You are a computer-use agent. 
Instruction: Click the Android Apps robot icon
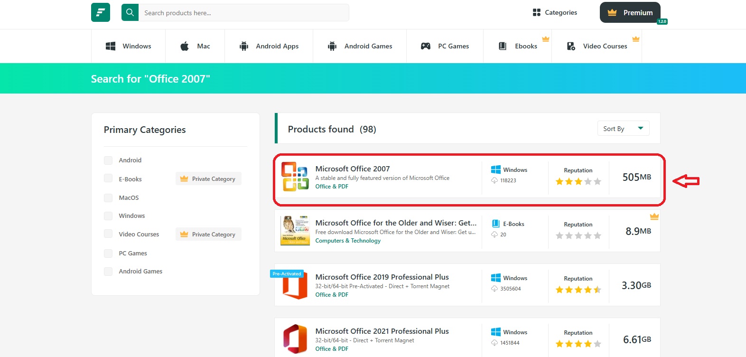pyautogui.click(x=244, y=46)
